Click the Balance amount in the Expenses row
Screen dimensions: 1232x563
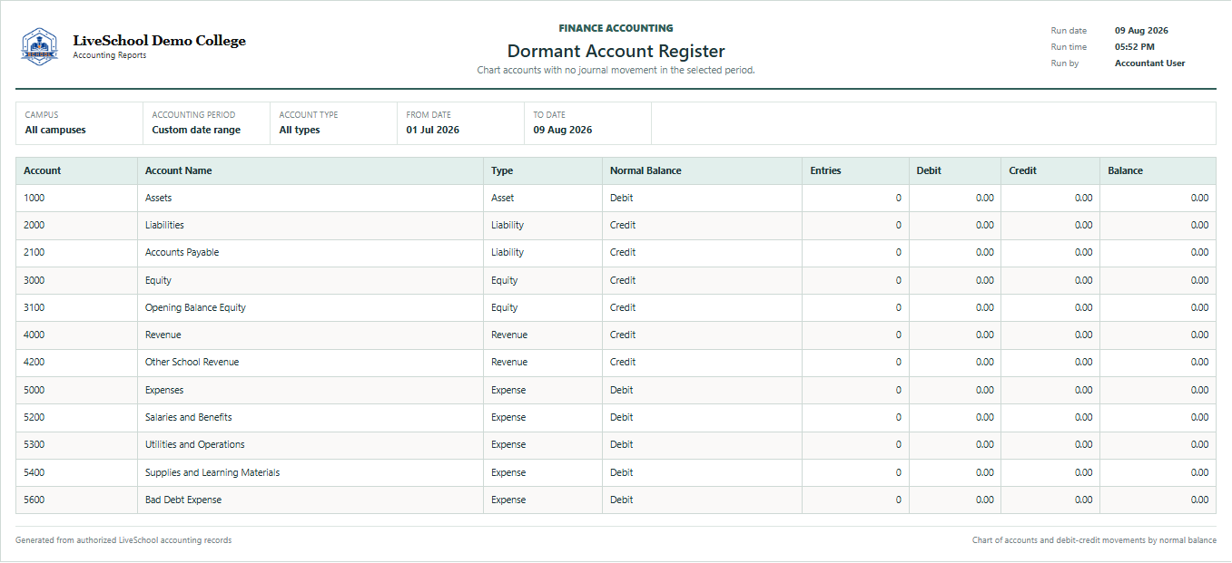point(1199,390)
